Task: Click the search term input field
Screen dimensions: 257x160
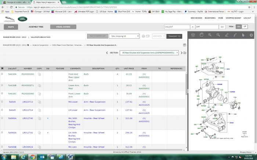Action: pyautogui.click(x=207, y=27)
